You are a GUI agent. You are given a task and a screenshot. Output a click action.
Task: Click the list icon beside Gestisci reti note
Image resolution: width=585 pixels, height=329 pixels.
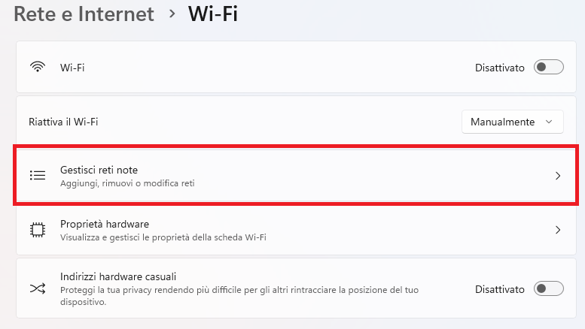[x=38, y=175]
